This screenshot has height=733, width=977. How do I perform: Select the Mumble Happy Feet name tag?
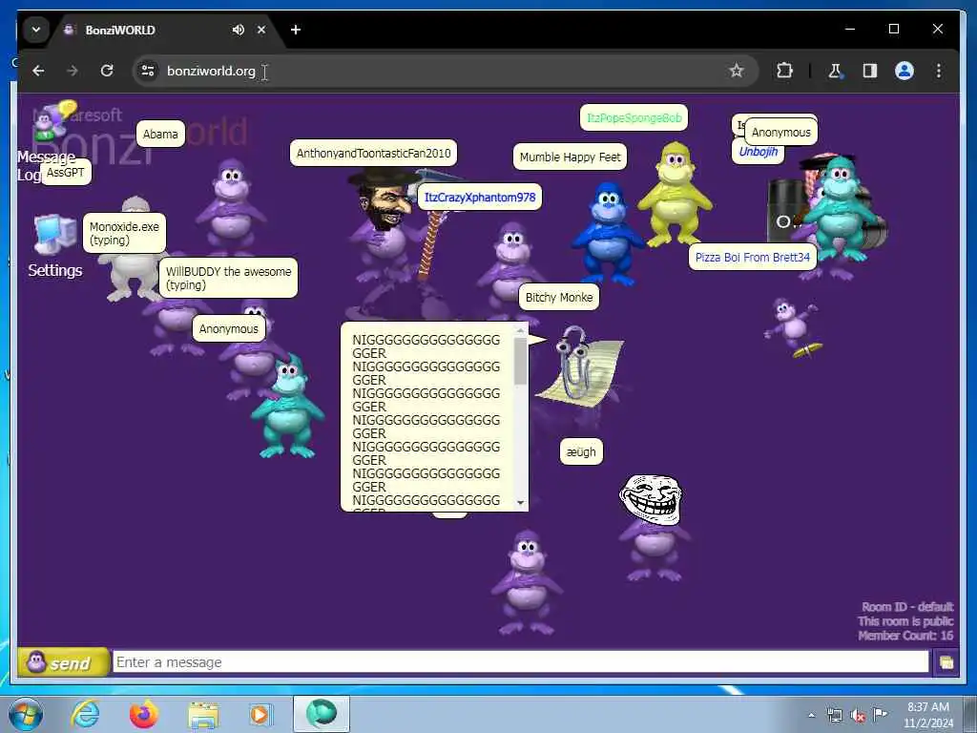tap(571, 157)
